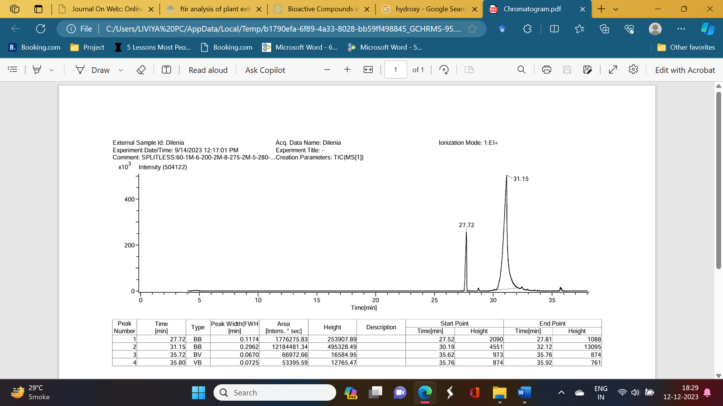This screenshot has width=723, height=406.
Task: Enter full screen view of PDF
Action: 613,69
